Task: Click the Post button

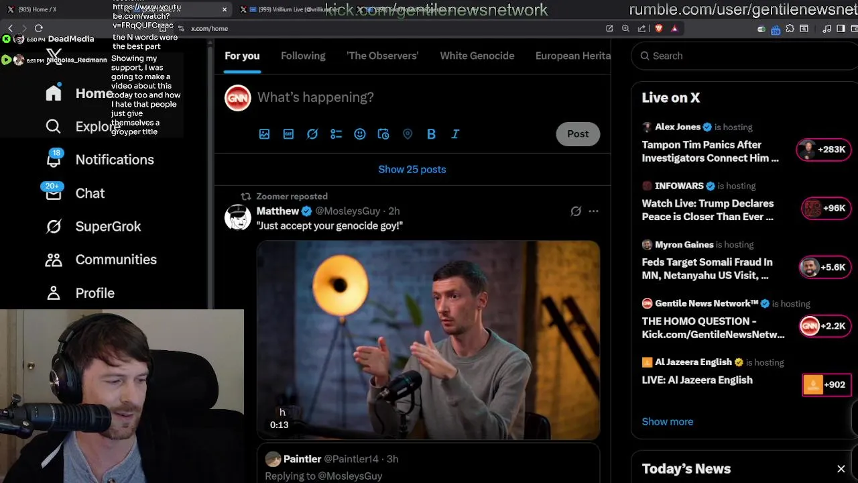Action: pos(578,134)
